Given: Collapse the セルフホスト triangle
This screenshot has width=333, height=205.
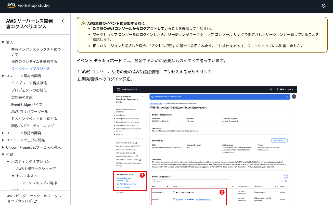Looking at the screenshot, I should point(13,176).
